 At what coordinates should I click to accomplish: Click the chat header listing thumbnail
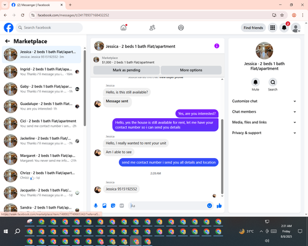click(99, 46)
